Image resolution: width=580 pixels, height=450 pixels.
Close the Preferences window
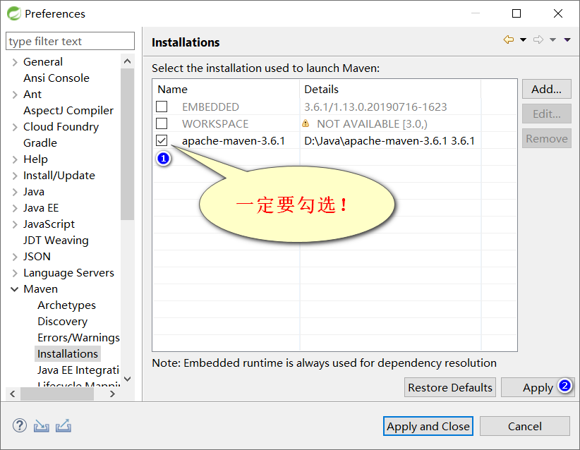558,13
